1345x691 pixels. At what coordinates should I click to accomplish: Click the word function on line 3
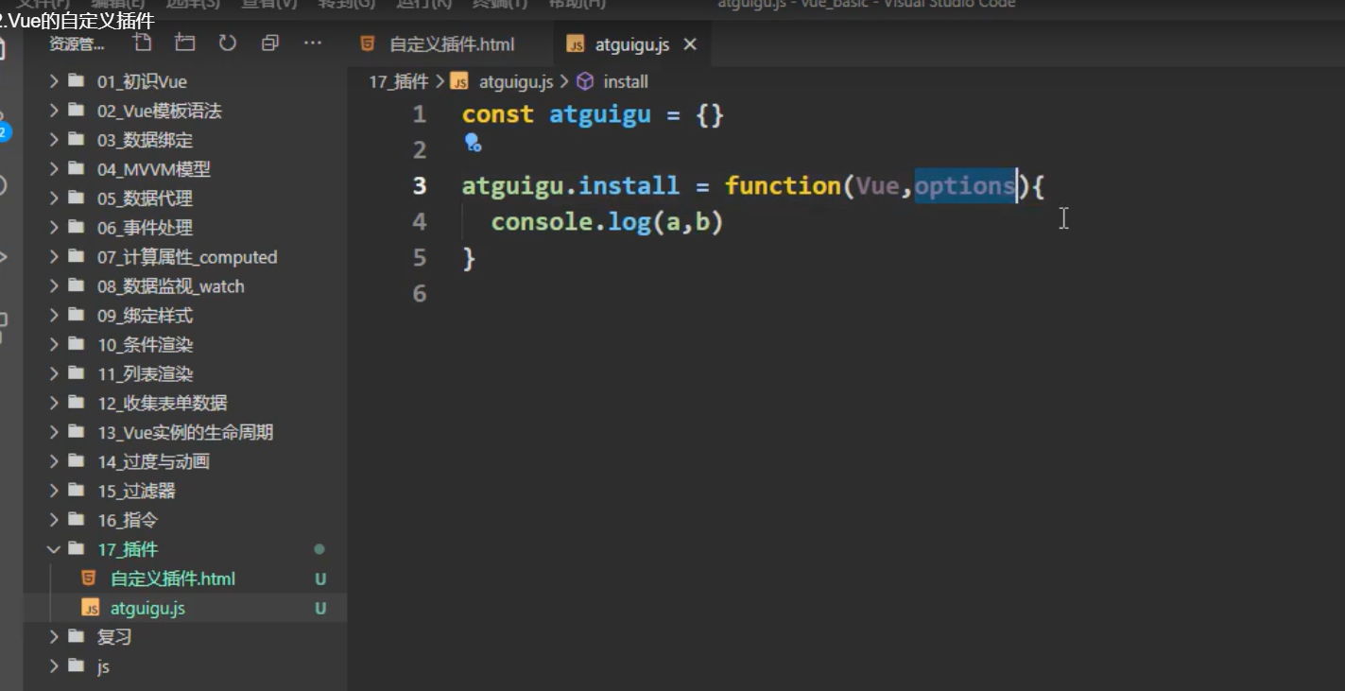coord(783,186)
